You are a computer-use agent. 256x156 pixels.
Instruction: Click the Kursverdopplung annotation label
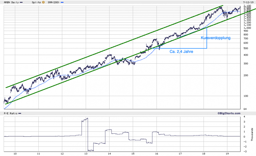point(216,38)
